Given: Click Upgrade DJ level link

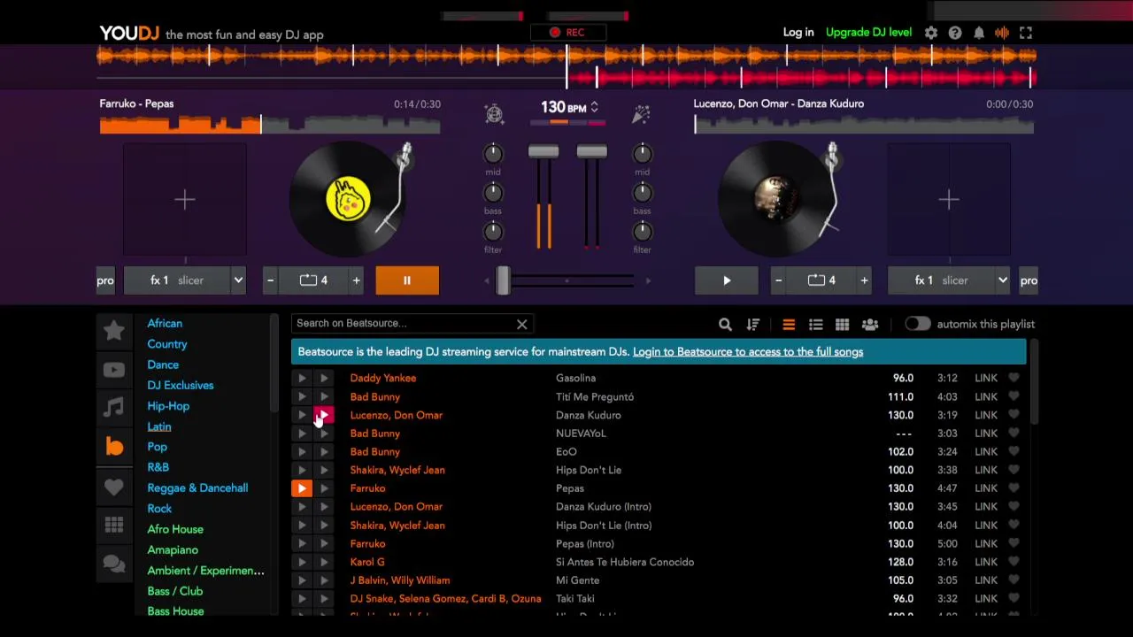Looking at the screenshot, I should tap(868, 33).
